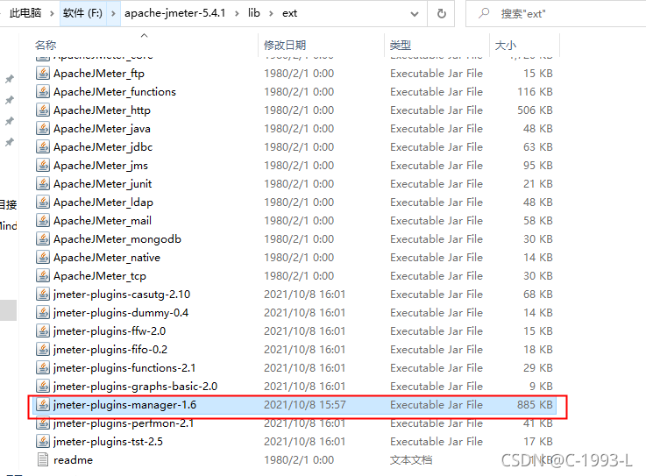
Task: Click the text document icon of readme
Action: coord(43,459)
